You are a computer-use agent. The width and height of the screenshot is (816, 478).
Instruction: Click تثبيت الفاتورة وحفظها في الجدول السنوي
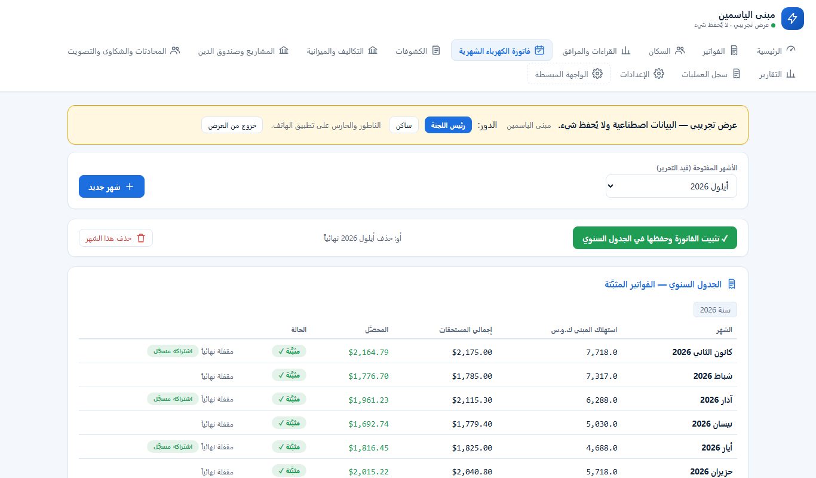point(655,238)
